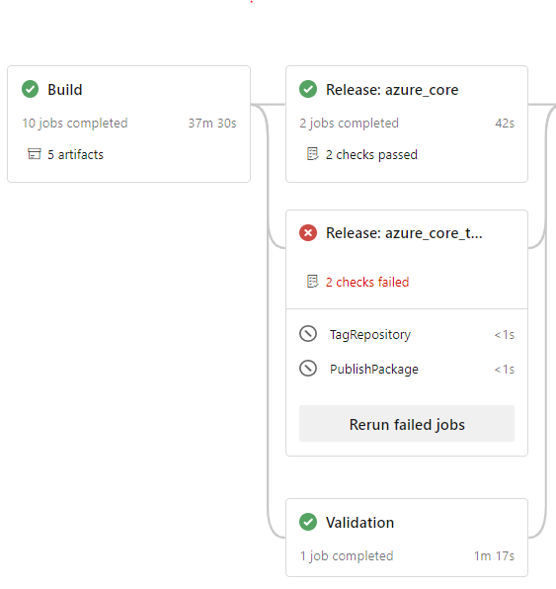The width and height of the screenshot is (556, 589).
Task: Open the Validation stage title
Action: coord(360,523)
